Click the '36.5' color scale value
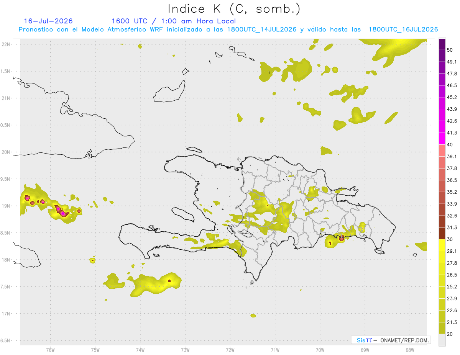Image resolution: width=460 pixels, height=355 pixels. [452, 180]
